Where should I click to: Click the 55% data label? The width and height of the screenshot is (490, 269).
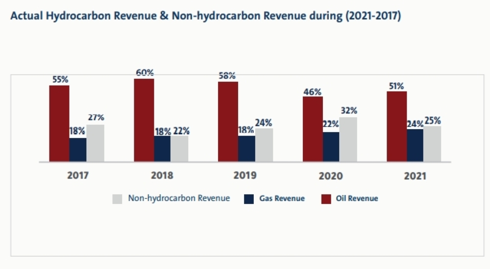(x=60, y=80)
